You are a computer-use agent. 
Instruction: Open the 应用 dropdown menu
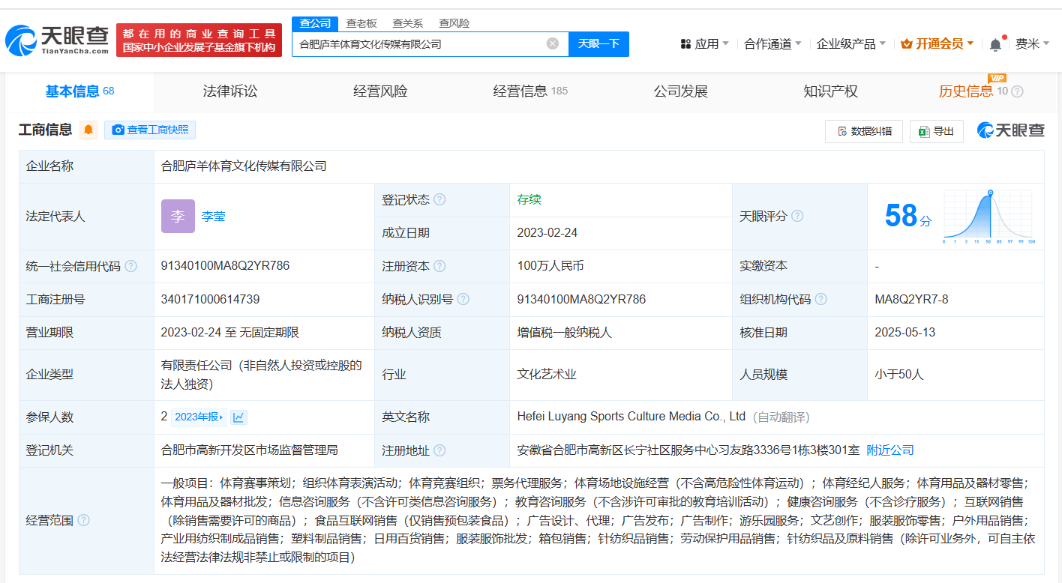click(x=704, y=44)
